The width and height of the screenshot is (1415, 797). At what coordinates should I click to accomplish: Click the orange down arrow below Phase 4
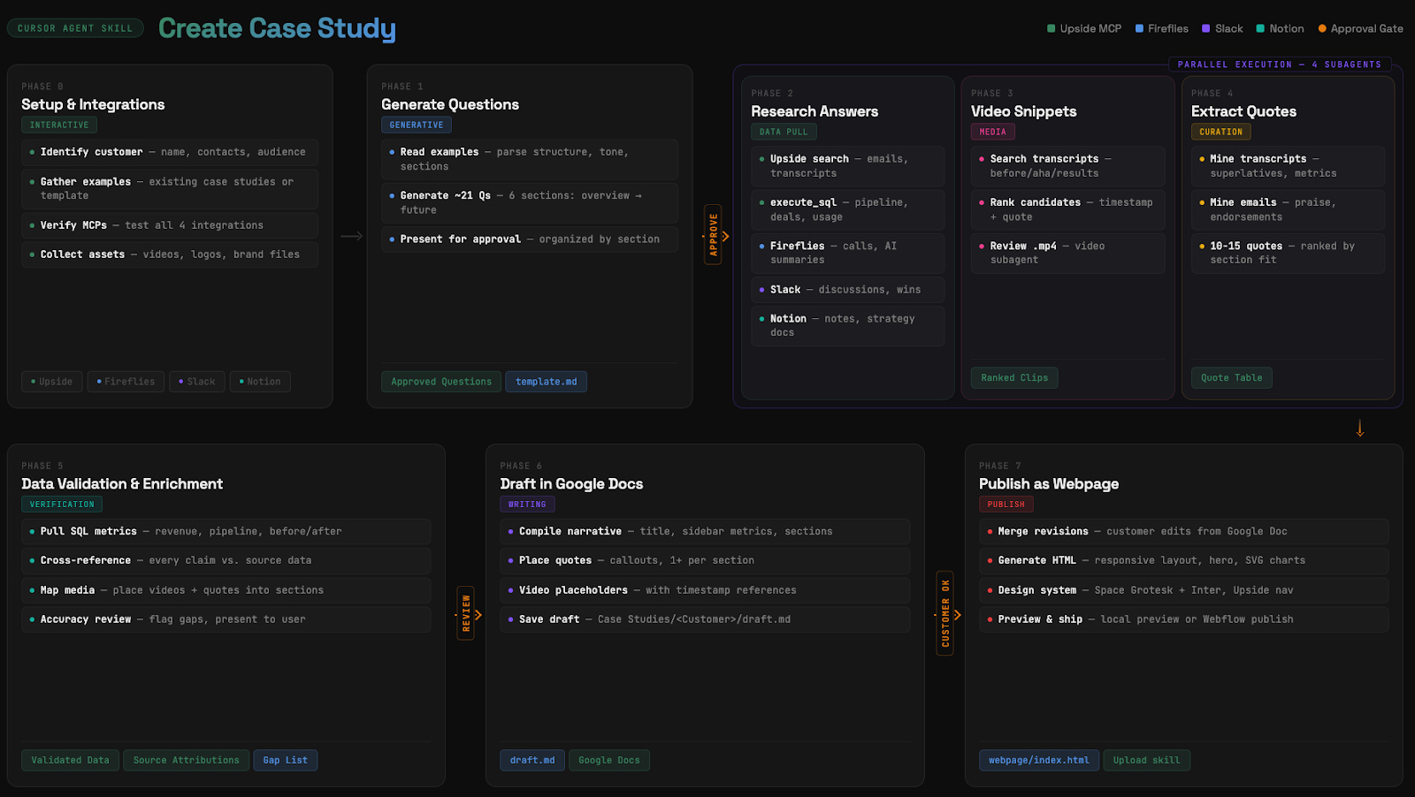click(1359, 428)
